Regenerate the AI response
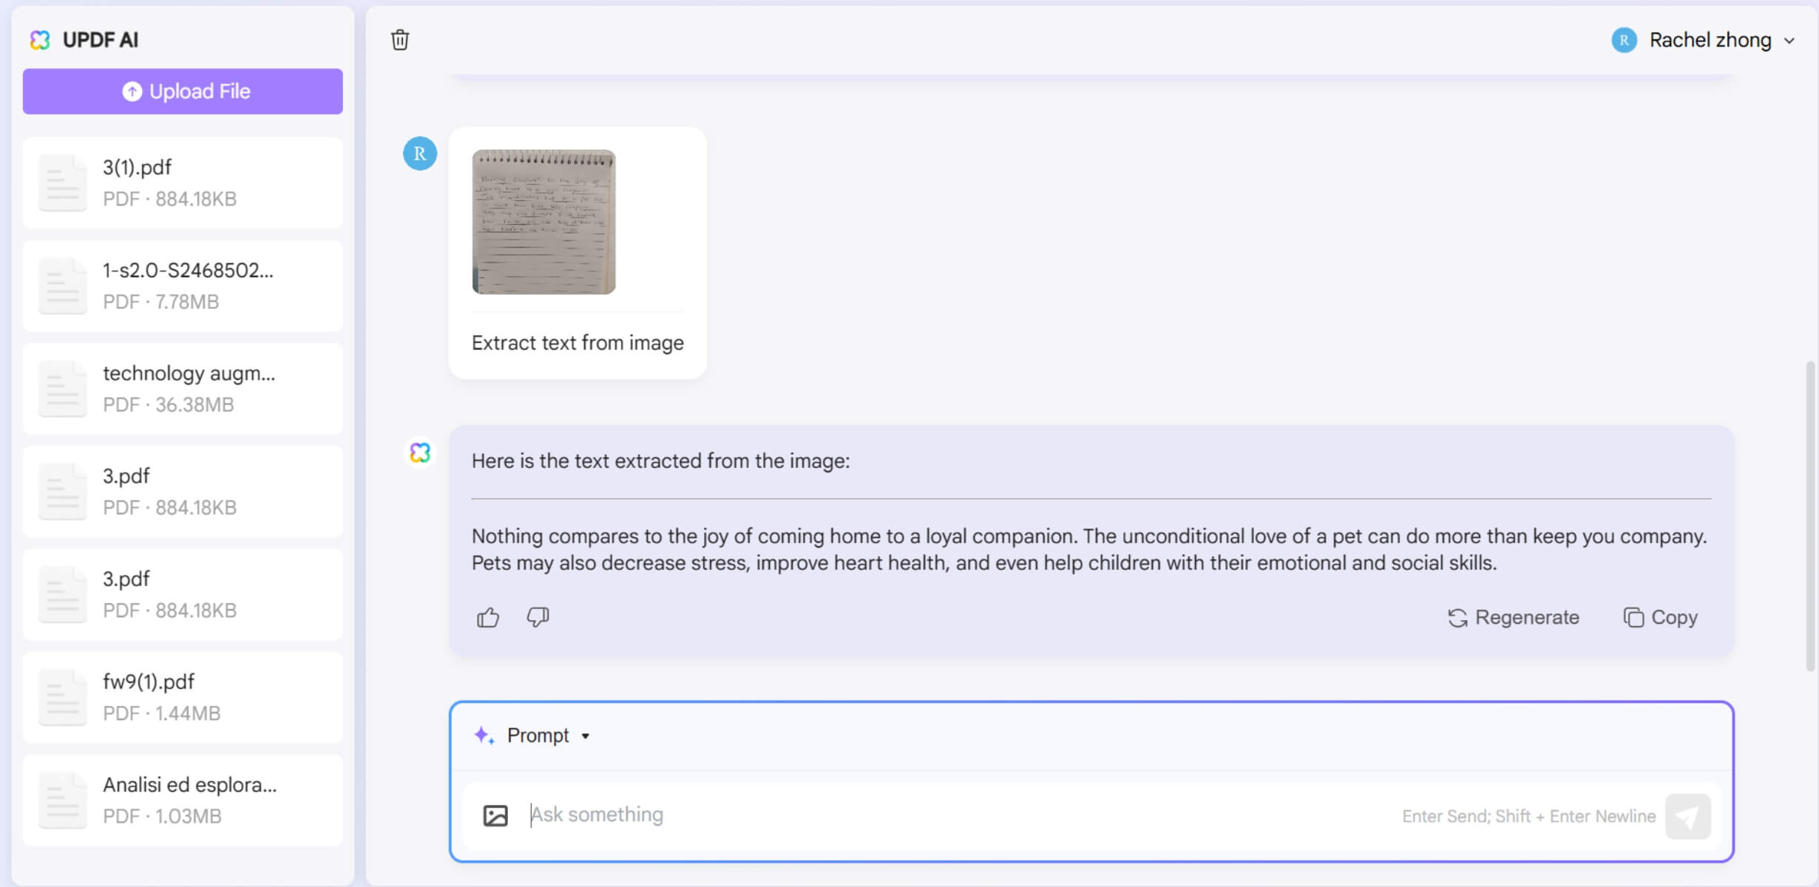 coord(1513,617)
